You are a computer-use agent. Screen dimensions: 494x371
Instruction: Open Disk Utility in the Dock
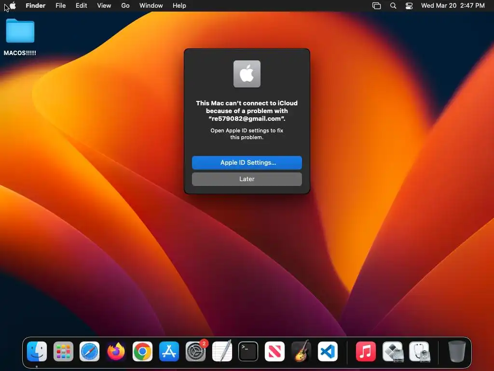pyautogui.click(x=419, y=352)
